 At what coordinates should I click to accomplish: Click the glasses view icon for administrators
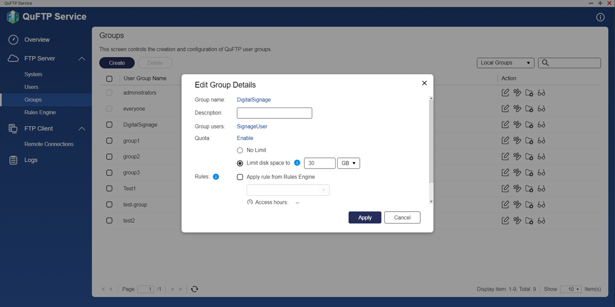541,93
